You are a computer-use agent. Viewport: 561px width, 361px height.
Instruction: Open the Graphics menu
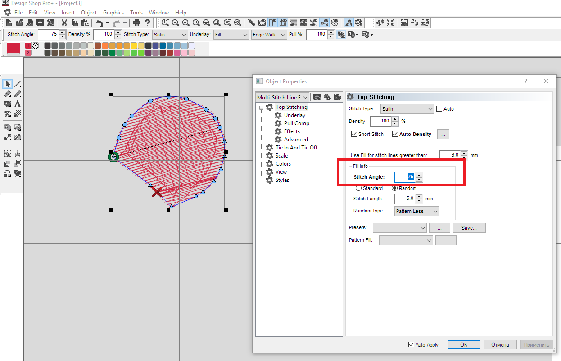[113, 13]
